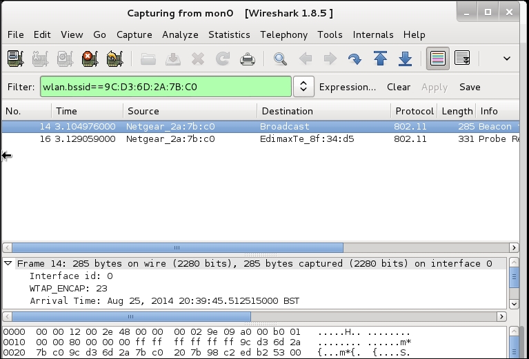Click the packet list scroll right arrow
529x359 pixels.
(514, 248)
